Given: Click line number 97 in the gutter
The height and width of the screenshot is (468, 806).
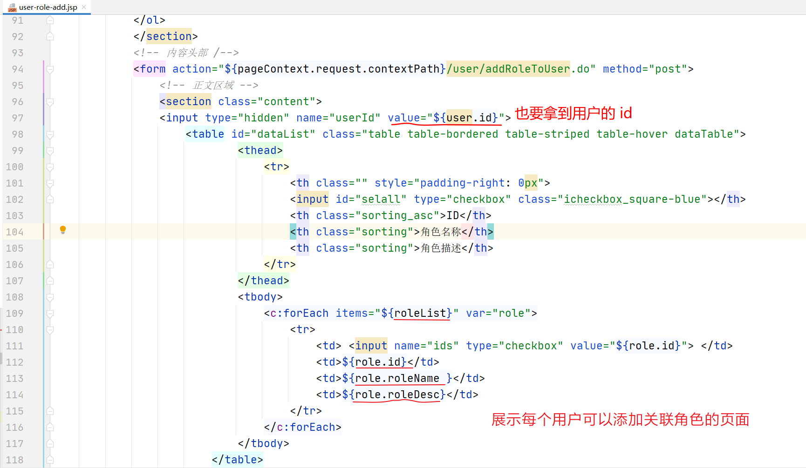Looking at the screenshot, I should click(18, 118).
